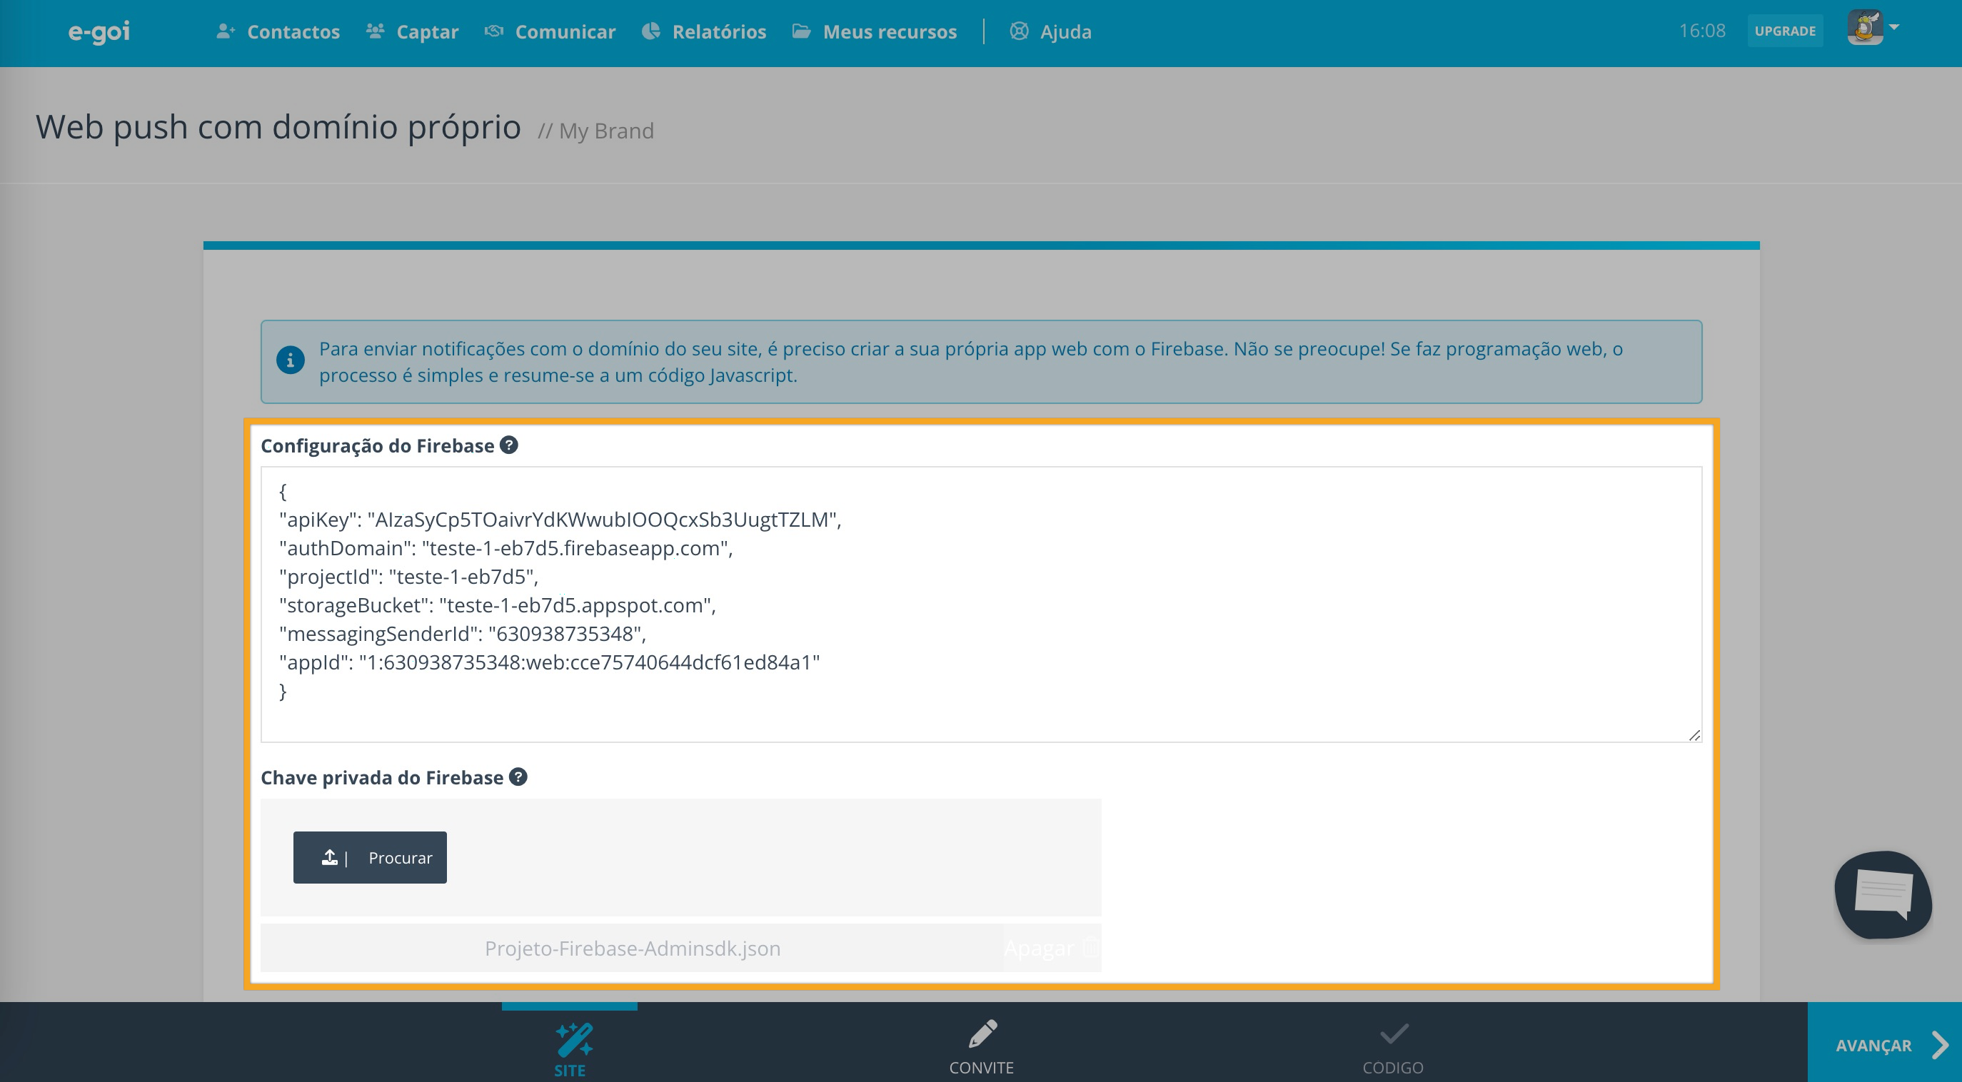Go to the CONVITE pencil step
The width and height of the screenshot is (1962, 1082).
(x=981, y=1046)
